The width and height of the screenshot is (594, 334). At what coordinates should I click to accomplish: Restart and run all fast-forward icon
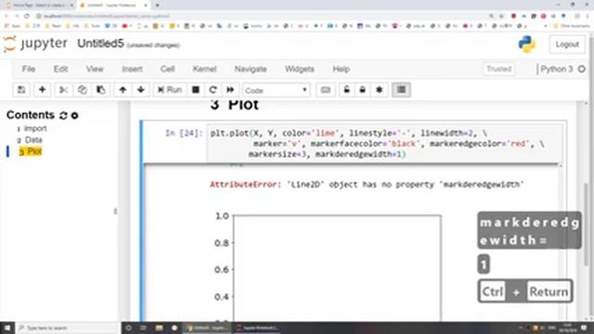pyautogui.click(x=230, y=90)
